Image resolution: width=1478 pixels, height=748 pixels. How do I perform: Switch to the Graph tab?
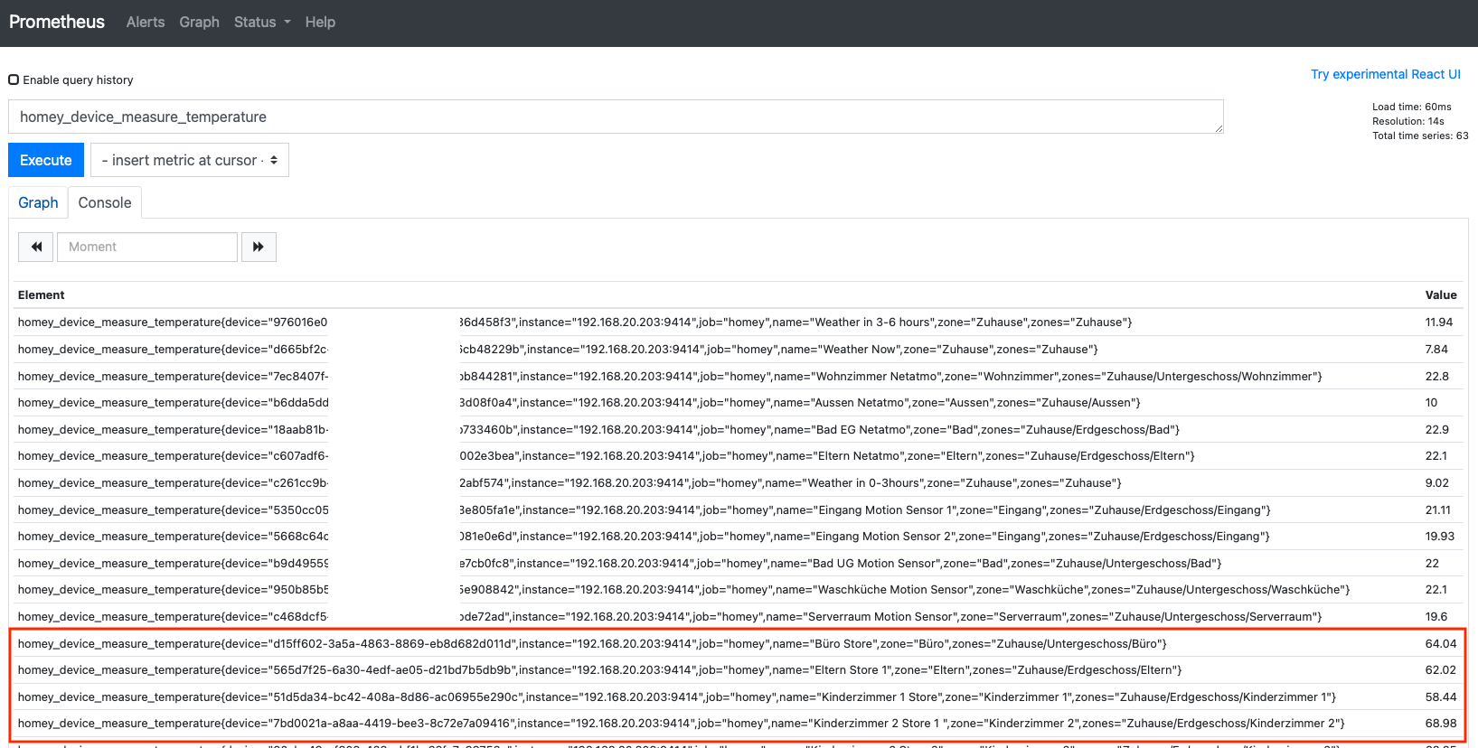[x=38, y=202]
